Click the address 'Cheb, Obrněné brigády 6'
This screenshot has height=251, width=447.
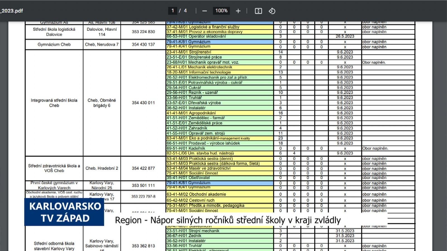[x=102, y=103]
